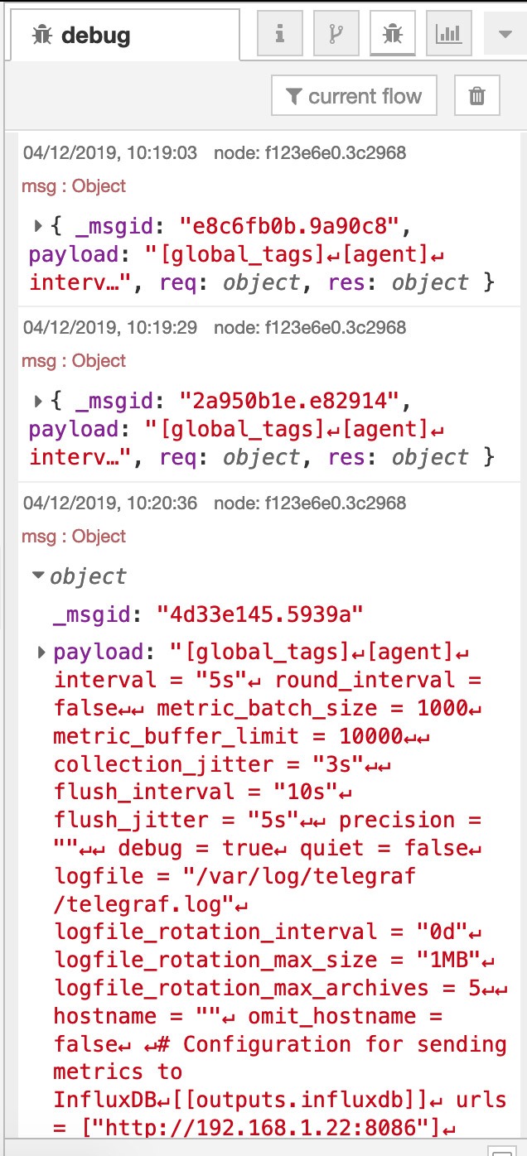Screen dimensions: 527x1156
Task: Open the branch history sidebar tab
Action: click(x=336, y=33)
